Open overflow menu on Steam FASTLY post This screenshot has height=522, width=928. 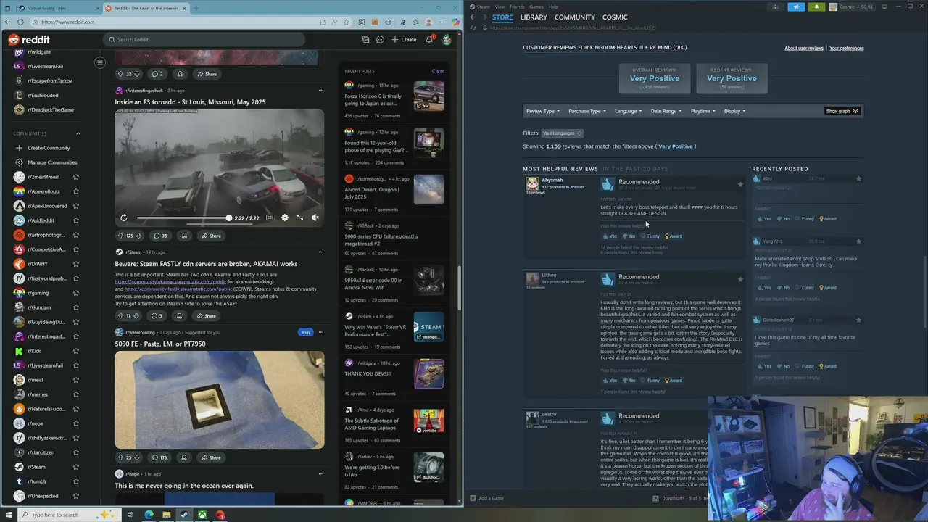(x=320, y=252)
